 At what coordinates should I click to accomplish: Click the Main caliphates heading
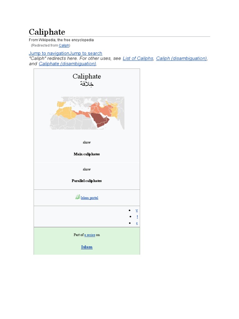point(87,154)
